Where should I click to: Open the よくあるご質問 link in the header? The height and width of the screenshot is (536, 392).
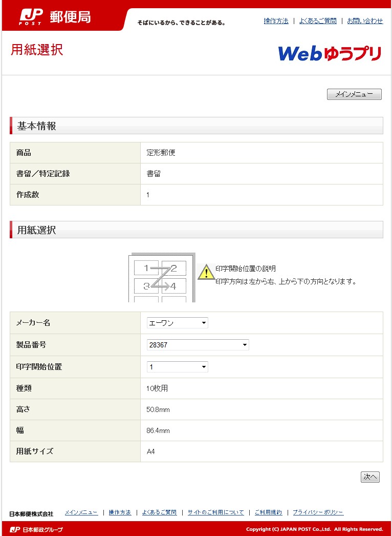click(x=318, y=21)
